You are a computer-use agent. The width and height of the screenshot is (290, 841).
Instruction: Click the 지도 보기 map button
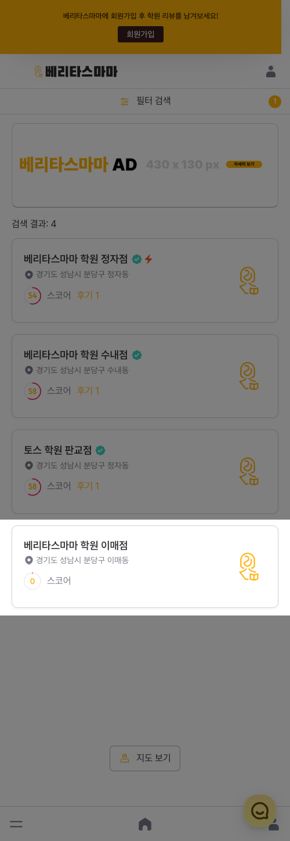click(x=145, y=758)
